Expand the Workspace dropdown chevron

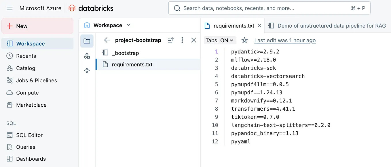(129, 25)
